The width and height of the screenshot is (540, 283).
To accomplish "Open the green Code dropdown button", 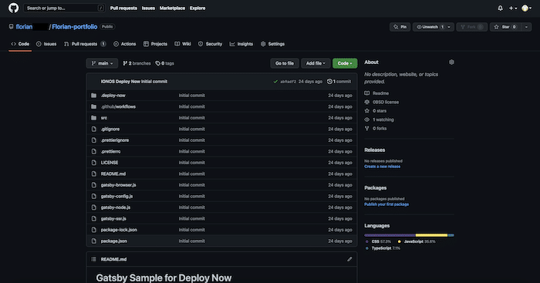I will pyautogui.click(x=345, y=63).
